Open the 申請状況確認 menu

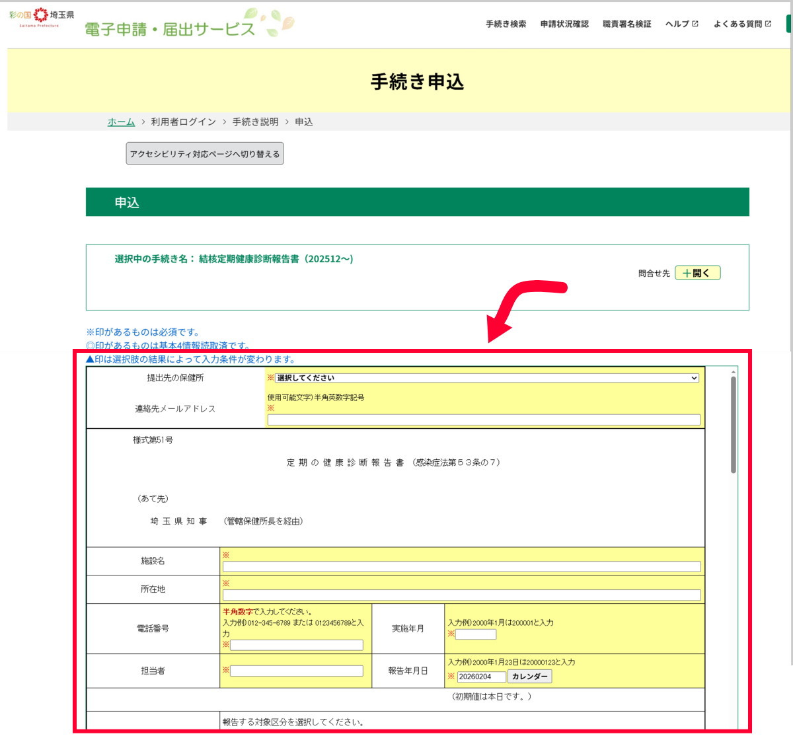click(x=564, y=24)
